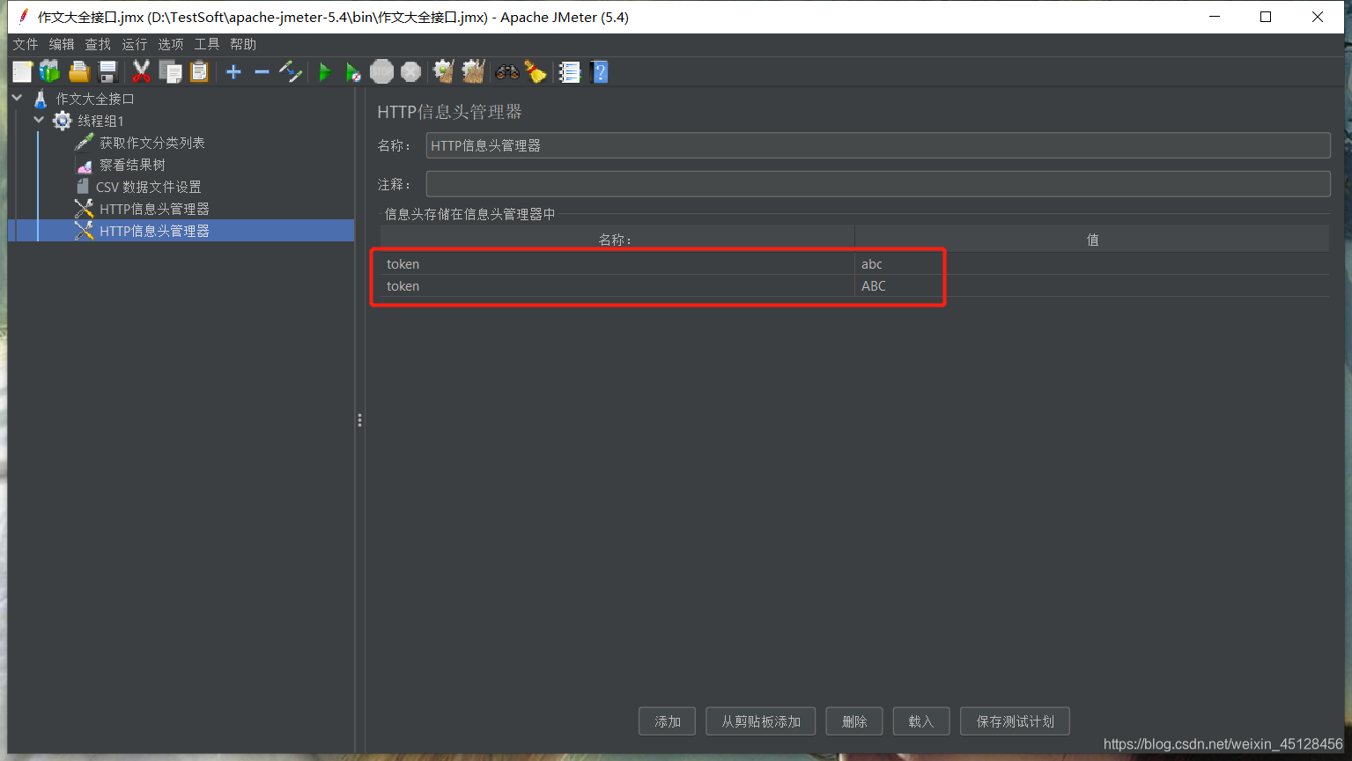Copy the selected element

[170, 72]
